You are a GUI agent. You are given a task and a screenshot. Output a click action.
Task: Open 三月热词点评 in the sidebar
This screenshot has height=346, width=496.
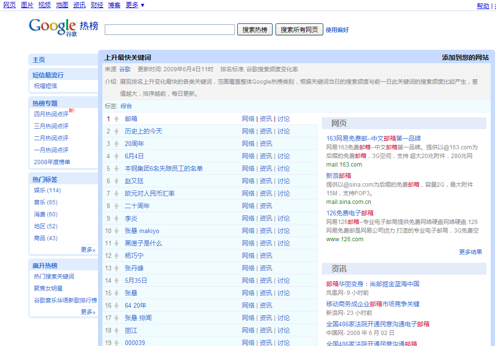[51, 126]
